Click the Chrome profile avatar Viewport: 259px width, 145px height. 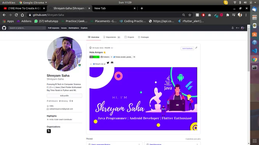coord(240,15)
